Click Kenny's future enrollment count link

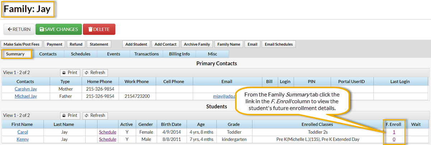click(x=394, y=139)
